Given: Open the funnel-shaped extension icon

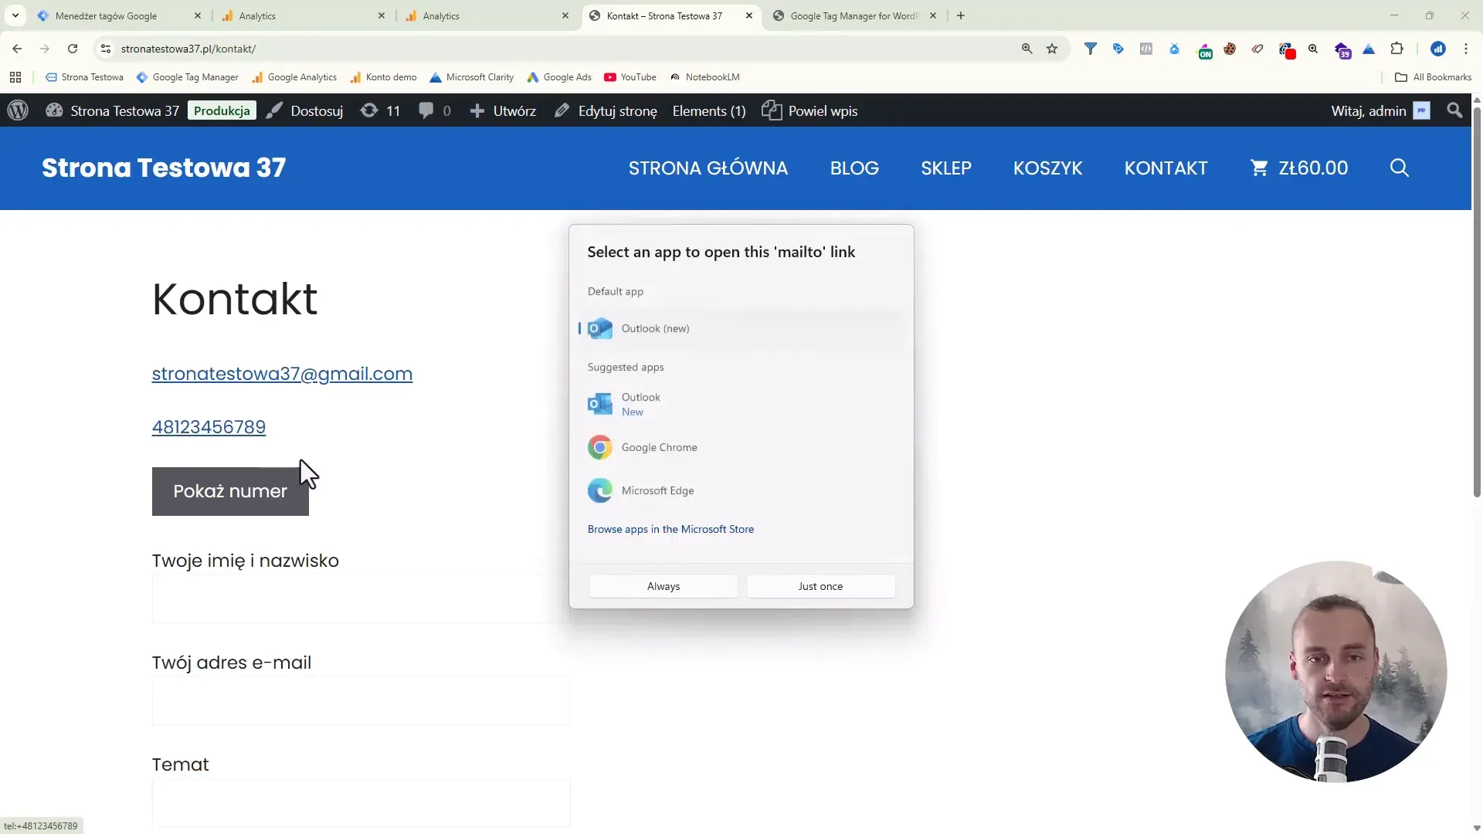Looking at the screenshot, I should [1090, 49].
